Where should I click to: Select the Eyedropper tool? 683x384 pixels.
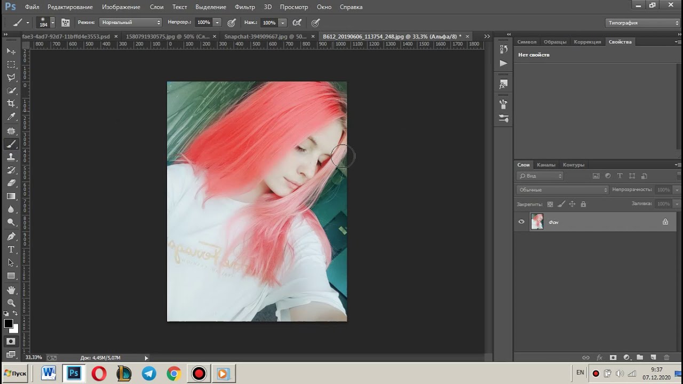(x=11, y=117)
